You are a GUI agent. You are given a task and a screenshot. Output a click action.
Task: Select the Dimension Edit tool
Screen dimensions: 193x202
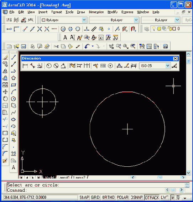[x=119, y=66]
